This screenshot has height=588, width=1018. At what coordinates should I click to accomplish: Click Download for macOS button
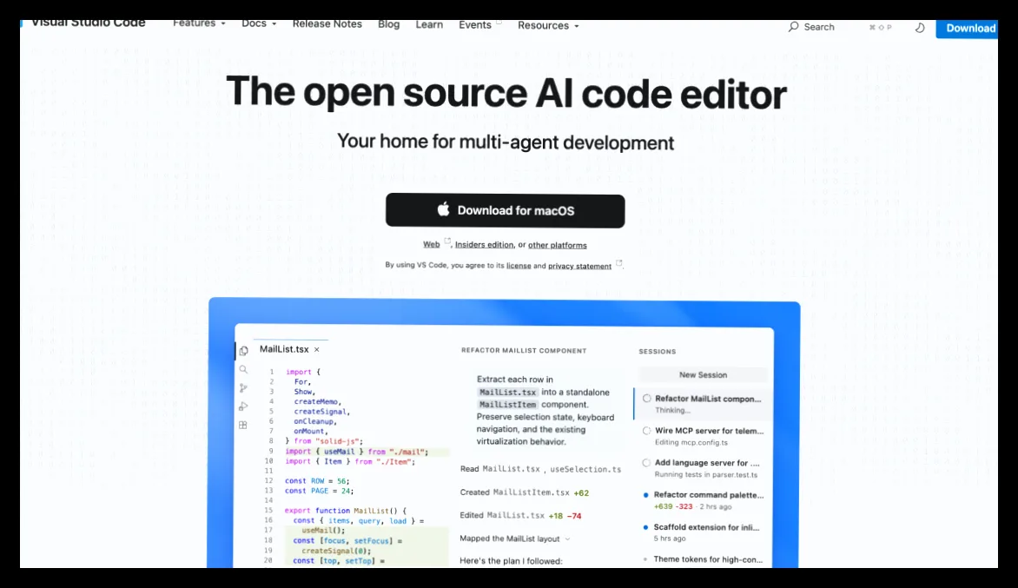coord(506,210)
